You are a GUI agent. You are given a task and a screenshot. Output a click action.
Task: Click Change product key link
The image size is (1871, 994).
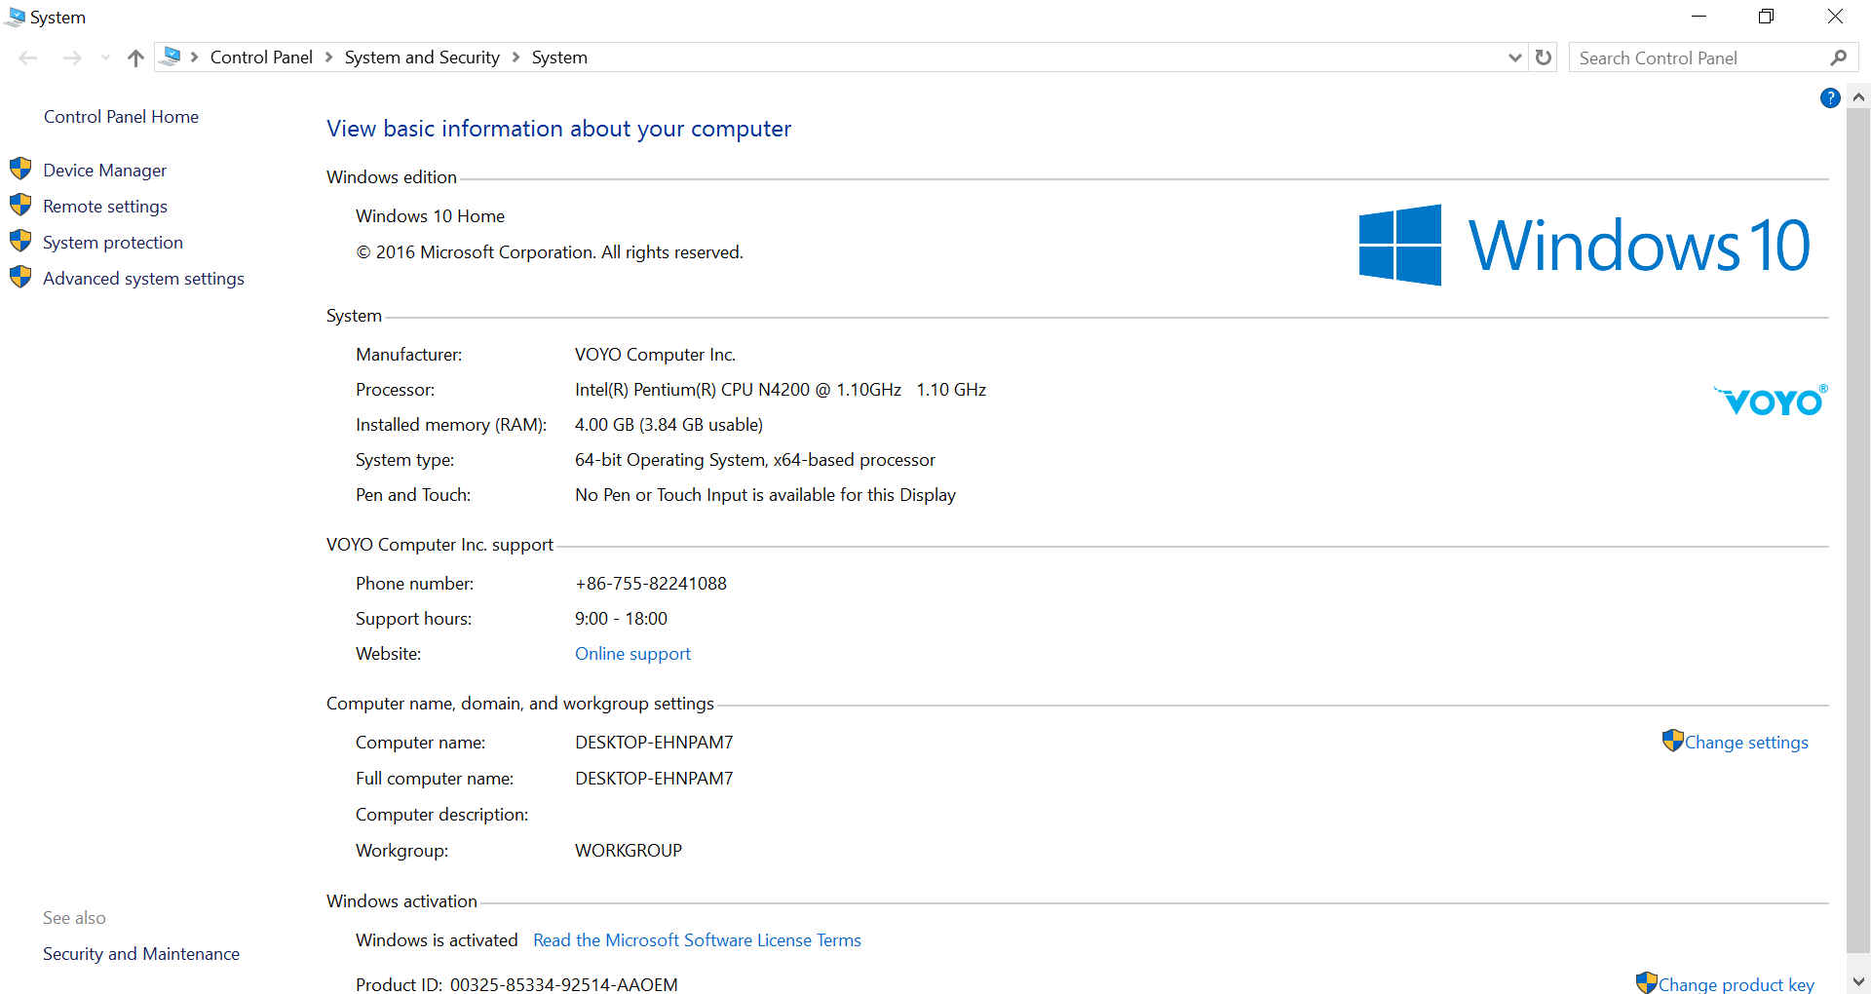[x=1737, y=984]
